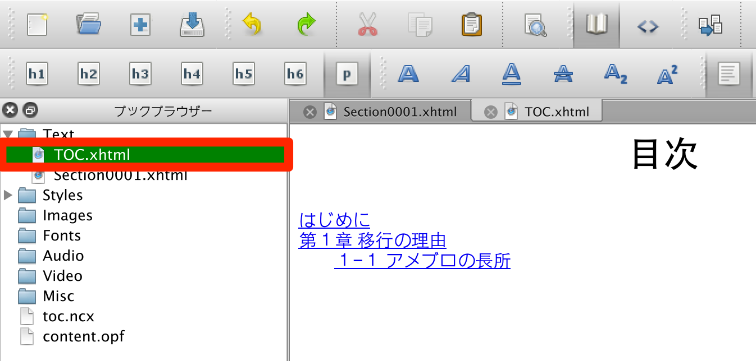Apply heading h1 style
Screen dimensions: 756x361
point(37,74)
